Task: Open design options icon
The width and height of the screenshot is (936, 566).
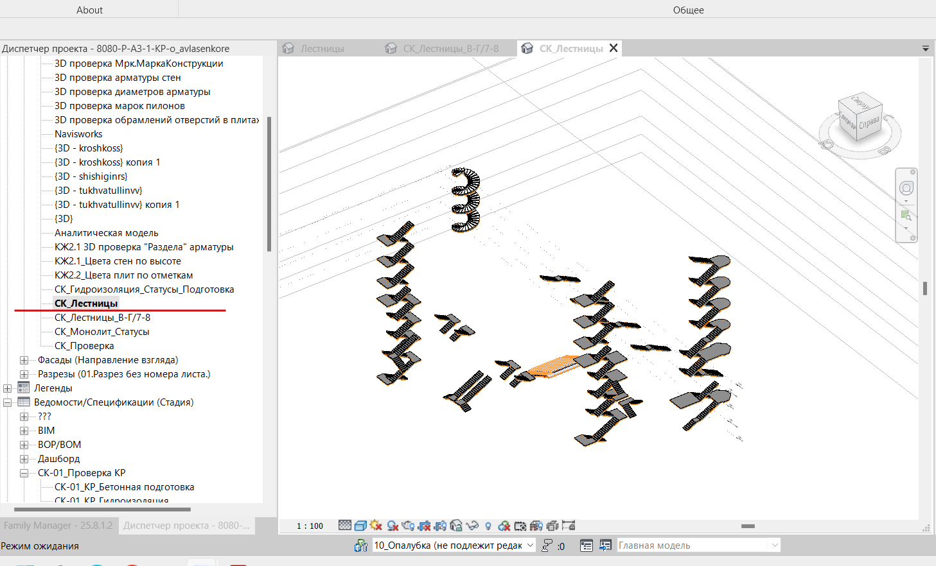Action: (x=587, y=545)
